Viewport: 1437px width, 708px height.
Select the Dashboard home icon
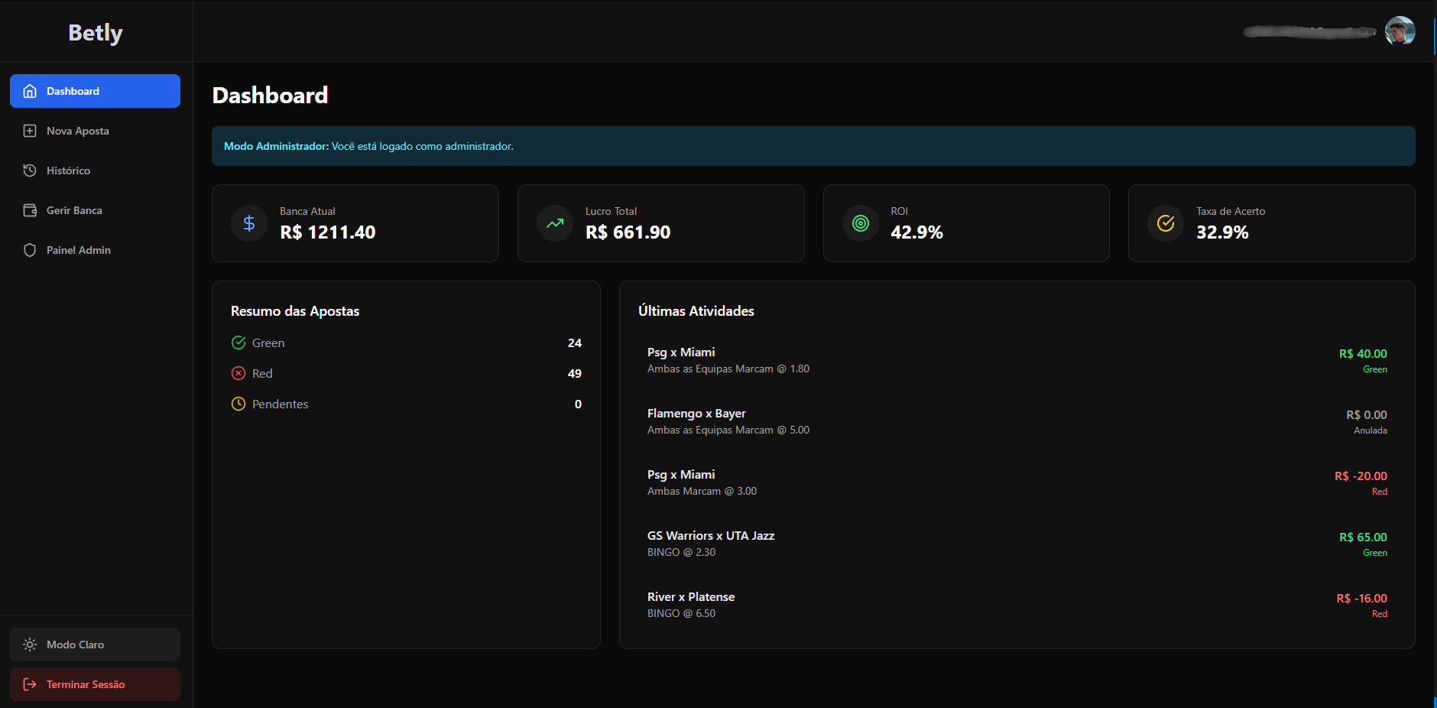pos(30,90)
